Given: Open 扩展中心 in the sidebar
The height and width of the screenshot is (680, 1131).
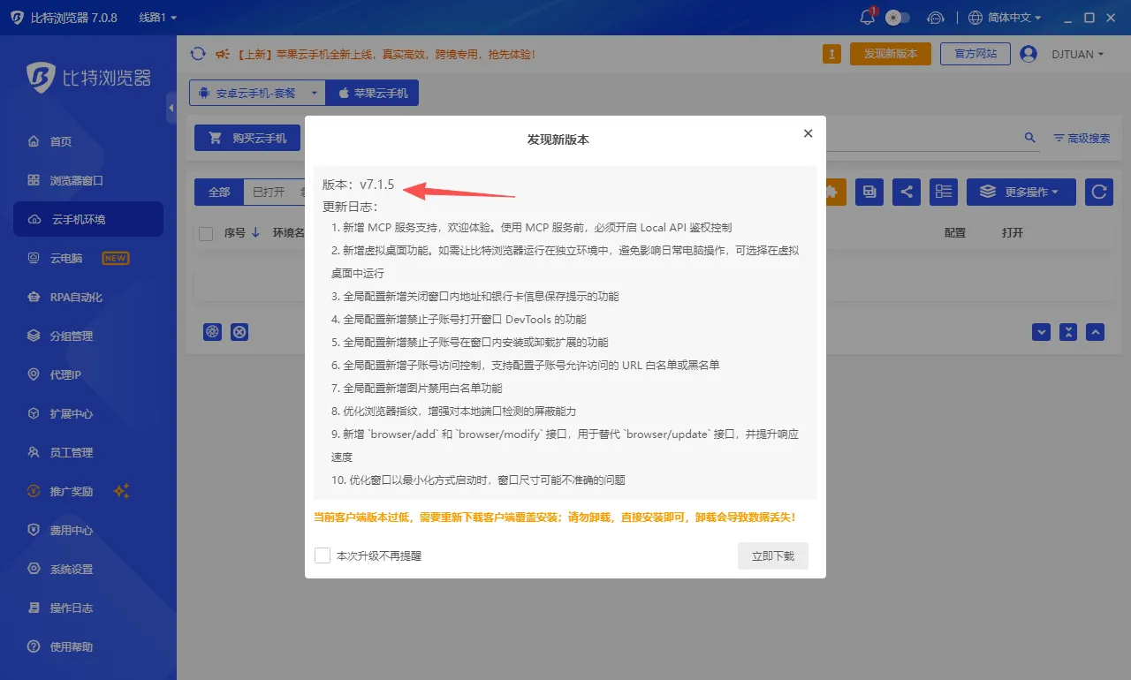Looking at the screenshot, I should tap(88, 413).
